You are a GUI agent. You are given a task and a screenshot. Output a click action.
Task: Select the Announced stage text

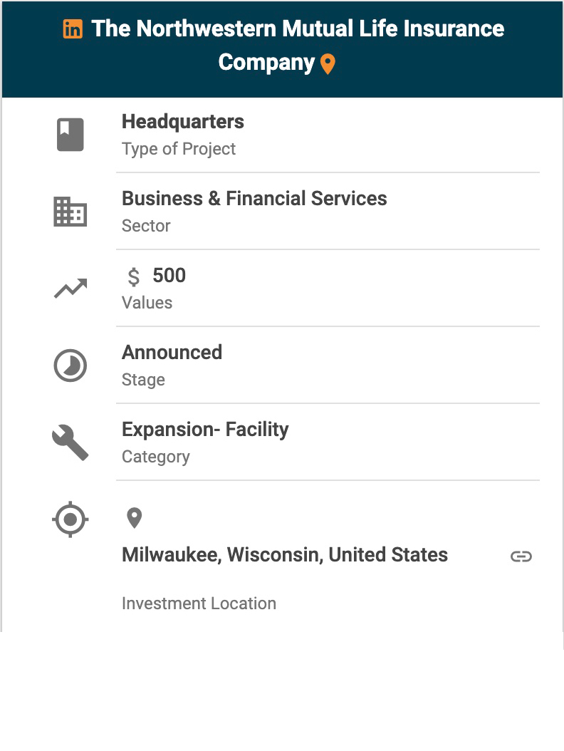point(172,353)
